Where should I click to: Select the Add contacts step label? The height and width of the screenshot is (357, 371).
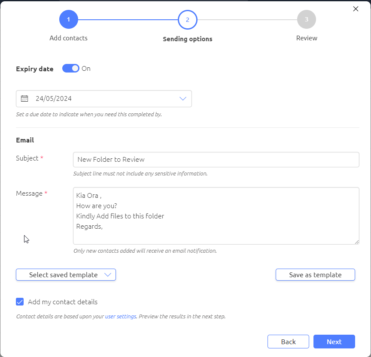[x=68, y=38]
